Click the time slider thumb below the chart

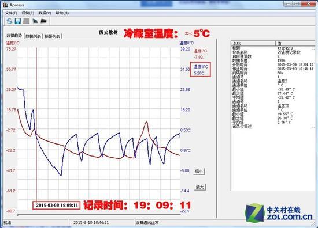pos(18,215)
